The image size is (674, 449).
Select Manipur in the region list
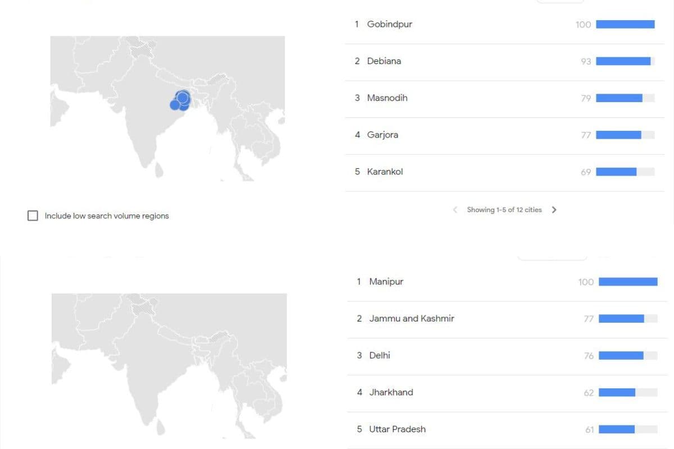pos(386,282)
